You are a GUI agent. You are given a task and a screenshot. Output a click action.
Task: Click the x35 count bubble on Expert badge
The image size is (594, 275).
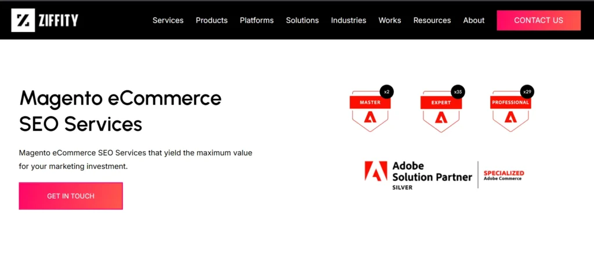458,91
